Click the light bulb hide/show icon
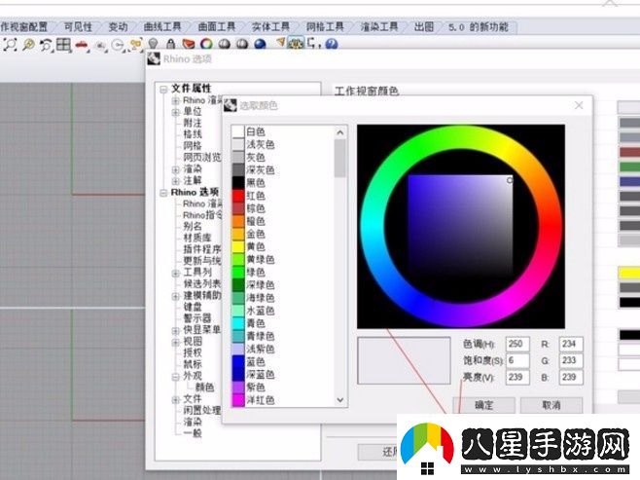This screenshot has width=640, height=480. pyautogui.click(x=153, y=43)
